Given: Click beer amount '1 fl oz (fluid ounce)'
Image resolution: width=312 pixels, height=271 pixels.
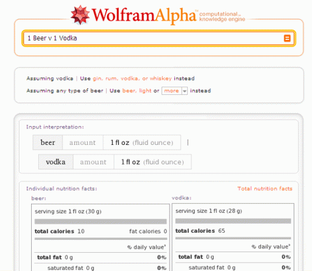Looking at the screenshot, I should click(x=142, y=143).
